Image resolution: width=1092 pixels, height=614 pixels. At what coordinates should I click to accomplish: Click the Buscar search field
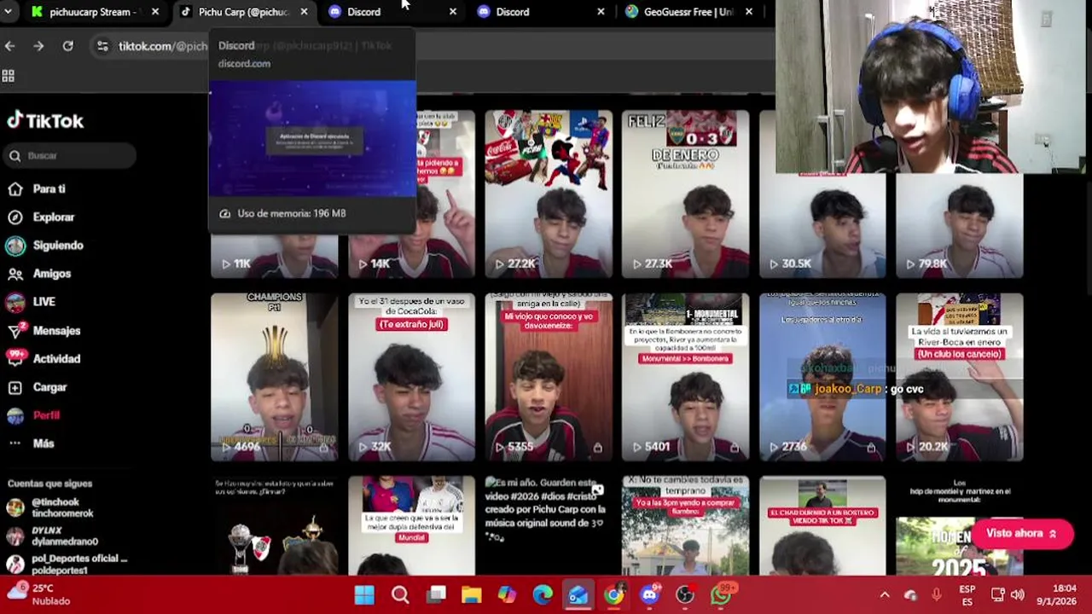(70, 156)
